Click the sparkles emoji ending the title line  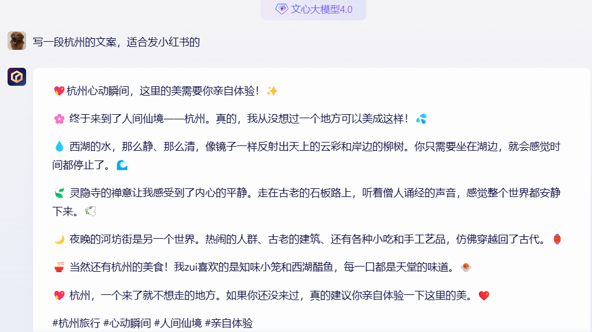pyautogui.click(x=272, y=91)
